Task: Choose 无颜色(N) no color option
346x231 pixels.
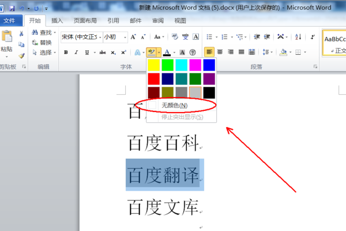Action: 181,106
